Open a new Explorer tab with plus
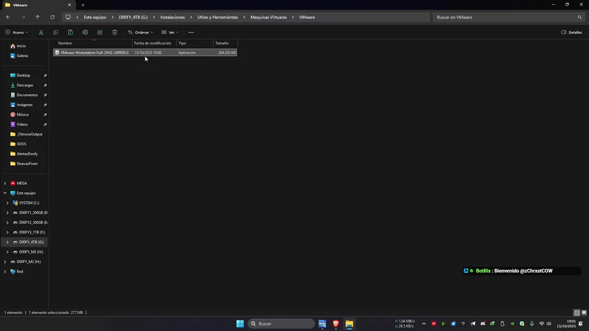589x331 pixels. (x=83, y=5)
